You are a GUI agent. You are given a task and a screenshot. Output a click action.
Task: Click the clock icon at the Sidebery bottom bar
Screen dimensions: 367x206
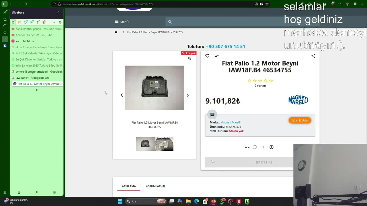(54, 193)
